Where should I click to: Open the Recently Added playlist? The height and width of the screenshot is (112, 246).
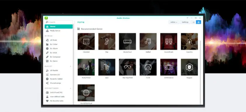point(59,79)
